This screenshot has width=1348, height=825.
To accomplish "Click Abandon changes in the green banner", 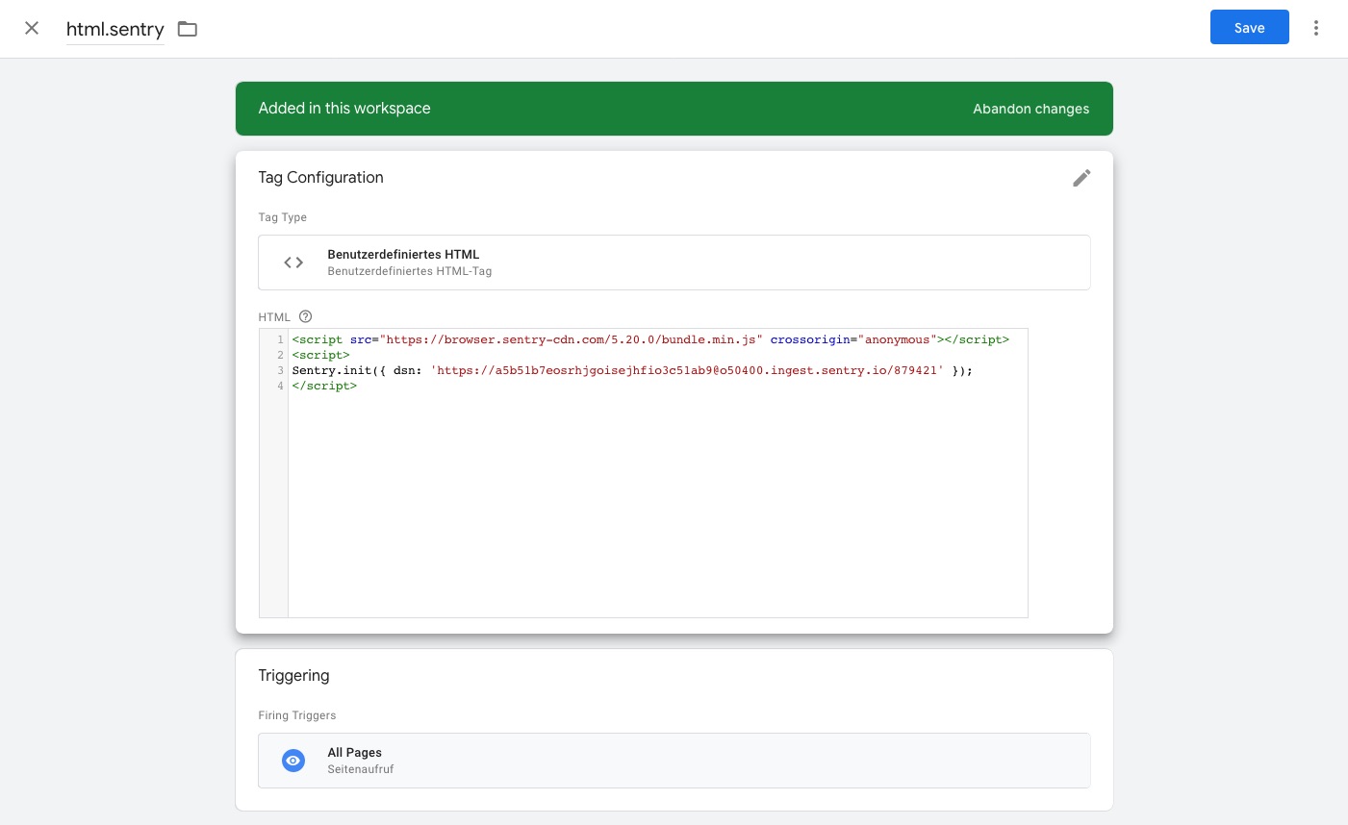I will click(x=1030, y=109).
